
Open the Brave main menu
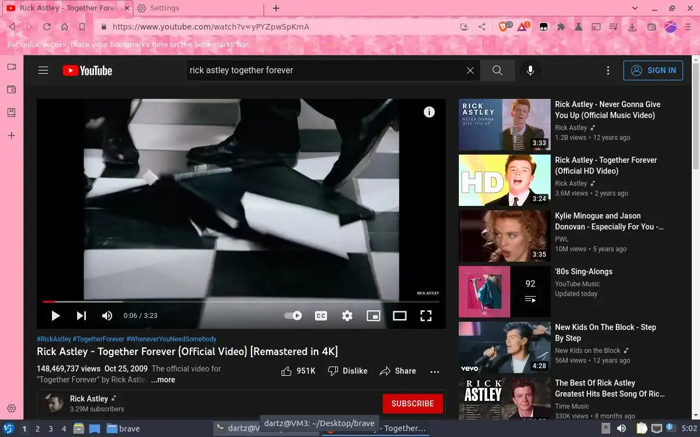(688, 27)
